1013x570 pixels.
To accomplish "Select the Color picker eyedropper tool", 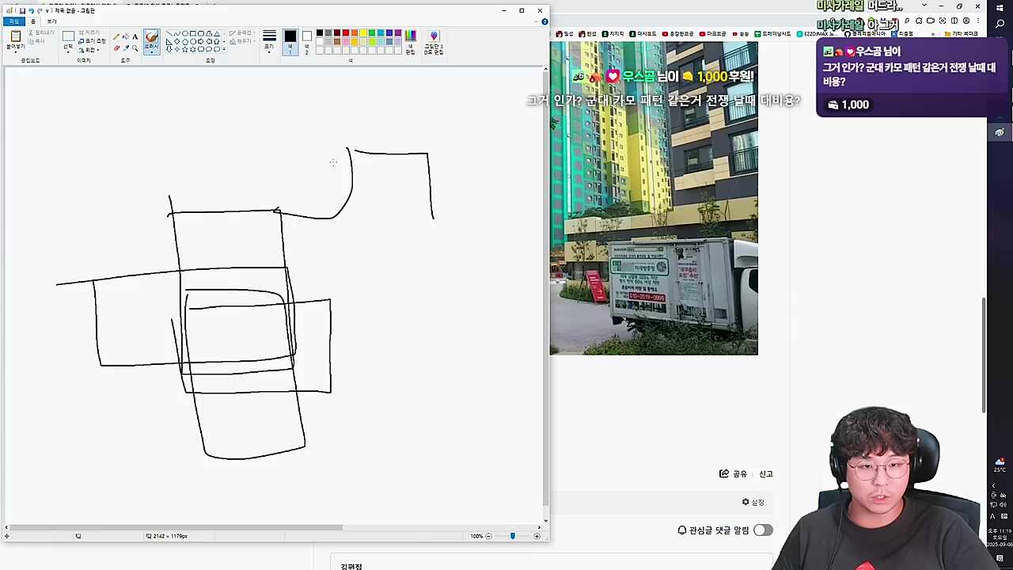I will tap(126, 48).
